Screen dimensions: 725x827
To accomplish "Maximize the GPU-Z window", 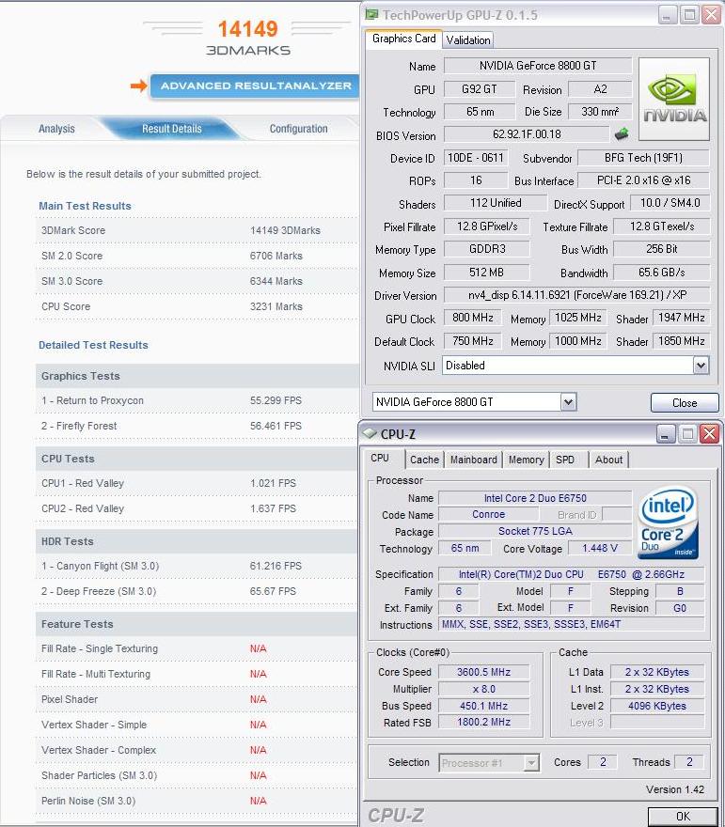I will [689, 15].
